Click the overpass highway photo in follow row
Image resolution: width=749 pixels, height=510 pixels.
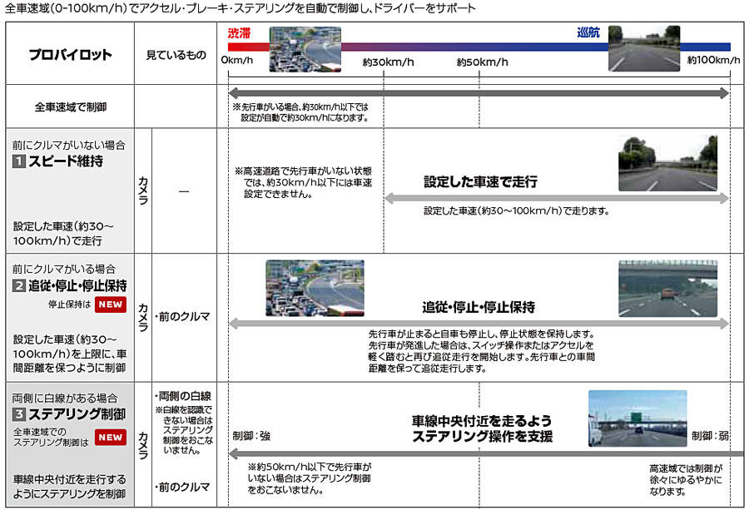[667, 289]
